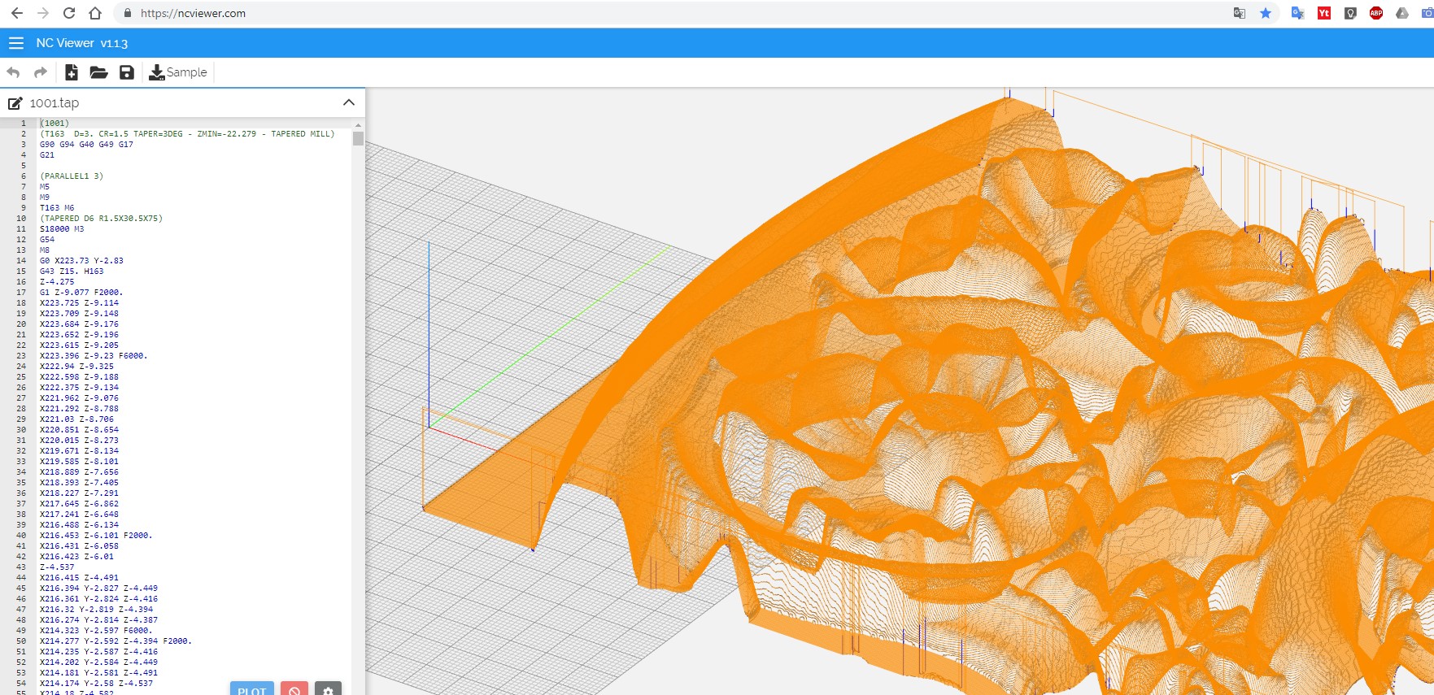Image resolution: width=1434 pixels, height=695 pixels.
Task: Toggle the bookmark star icon
Action: (x=1266, y=13)
